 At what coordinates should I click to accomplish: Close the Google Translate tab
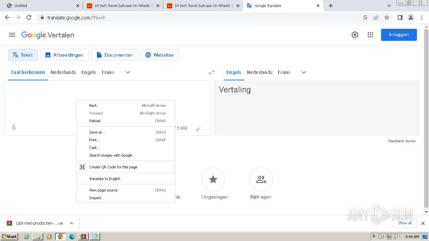318,6
